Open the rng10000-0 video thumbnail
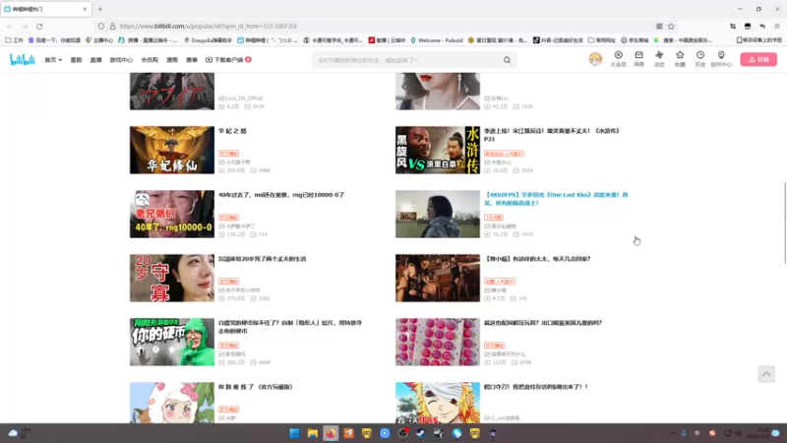Viewport: 787px width, 443px height. click(x=171, y=214)
